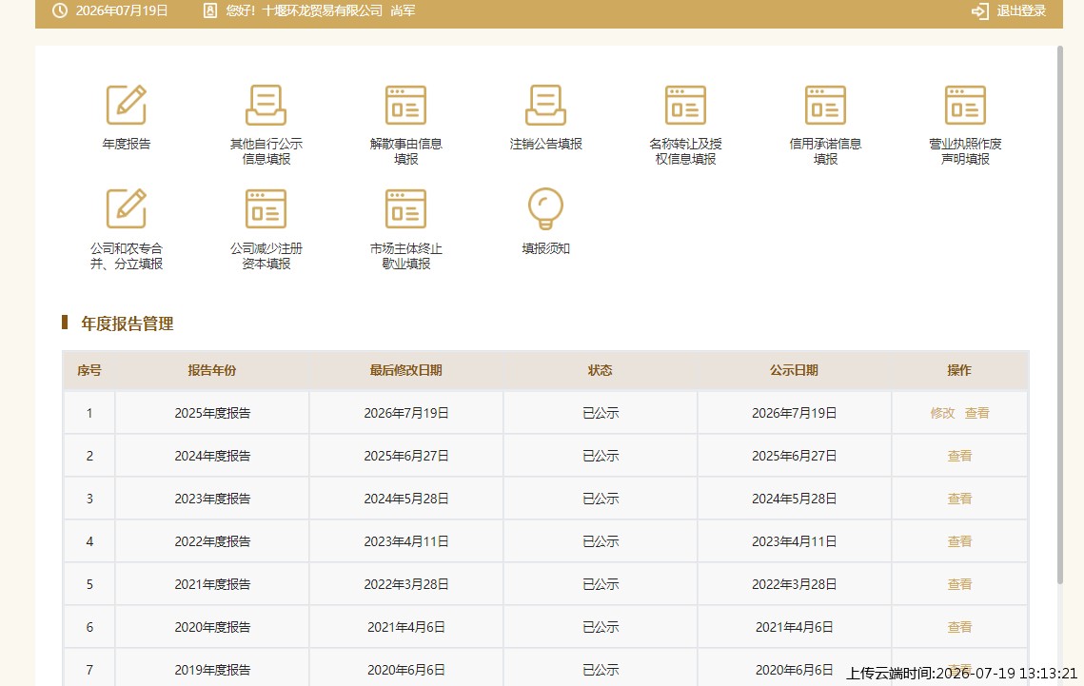
Task: Open the 年度报告 pencil icon
Action: click(x=126, y=105)
